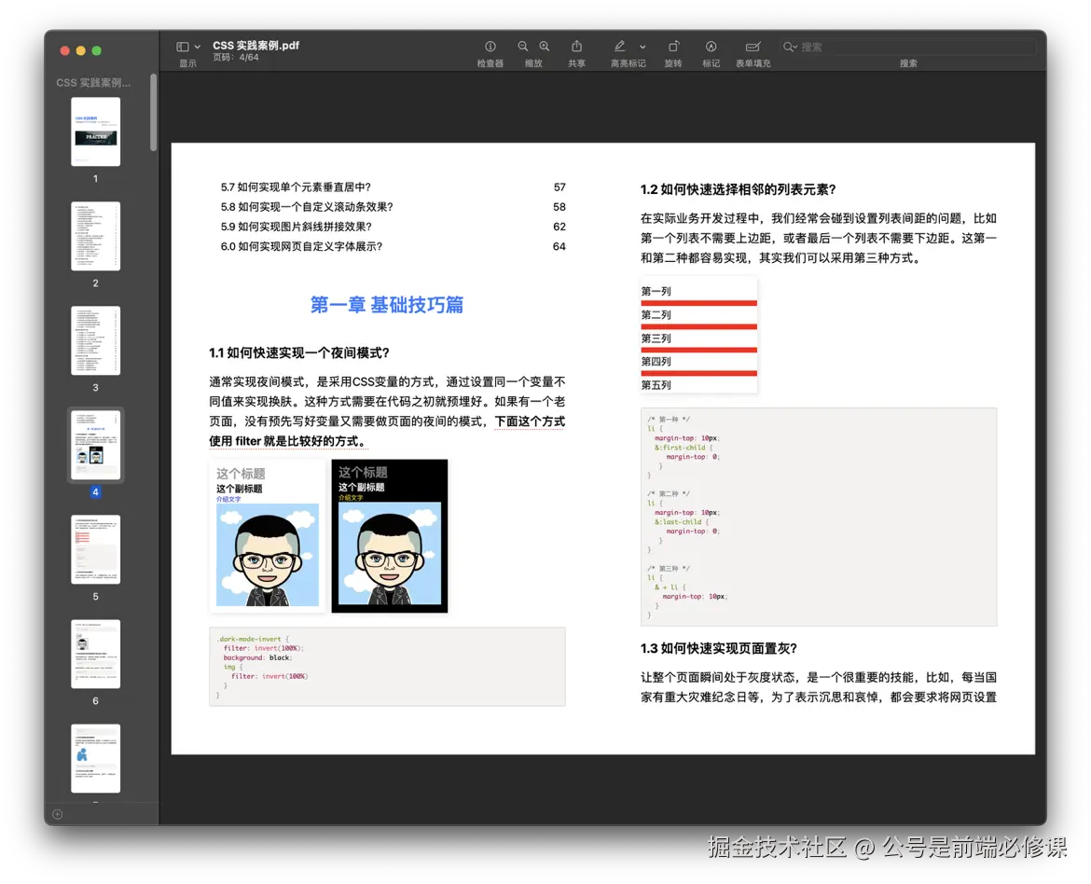Image resolution: width=1091 pixels, height=884 pixels.
Task: Activate the 高亮标记 highlight tool
Action: (x=618, y=46)
